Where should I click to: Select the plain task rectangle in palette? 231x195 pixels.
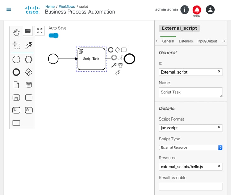coord(29,98)
